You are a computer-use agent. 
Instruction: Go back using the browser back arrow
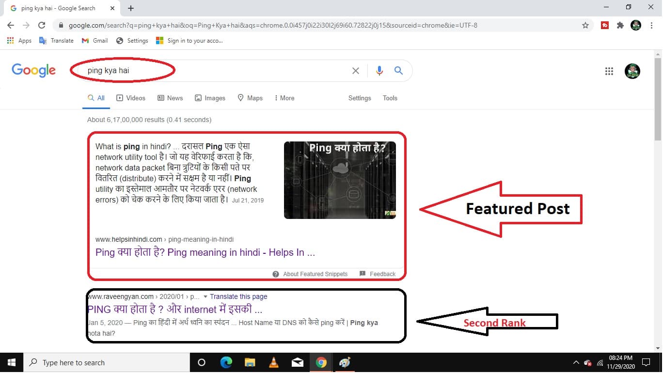point(11,25)
